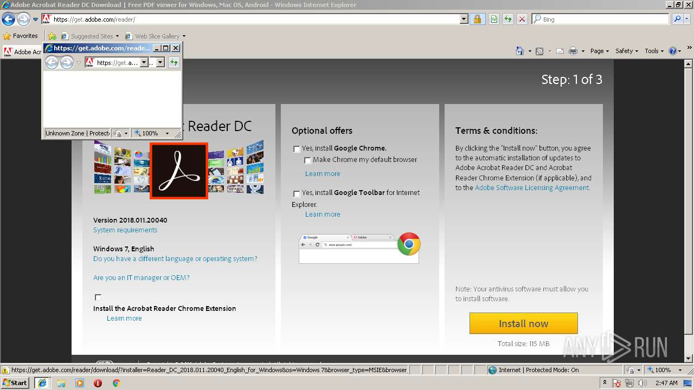
Task: Open Are you an IT manager or OEM link
Action: (x=142, y=278)
